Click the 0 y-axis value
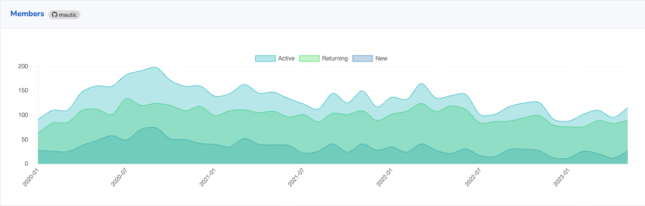Viewport: 645px width, 206px height. coord(27,164)
